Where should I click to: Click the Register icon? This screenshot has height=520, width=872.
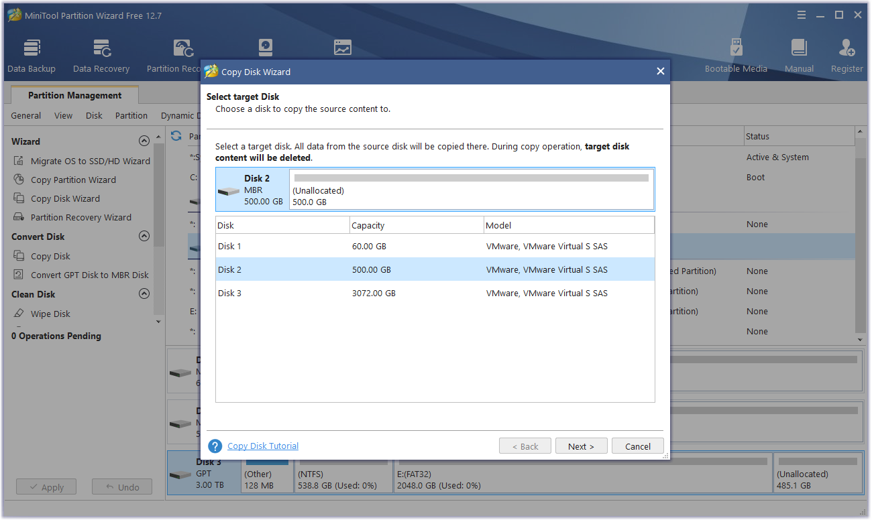coord(847,48)
